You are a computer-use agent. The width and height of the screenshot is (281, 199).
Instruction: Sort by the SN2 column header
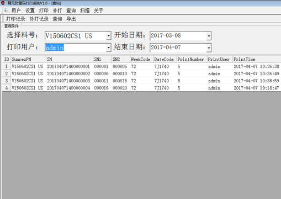click(x=121, y=59)
